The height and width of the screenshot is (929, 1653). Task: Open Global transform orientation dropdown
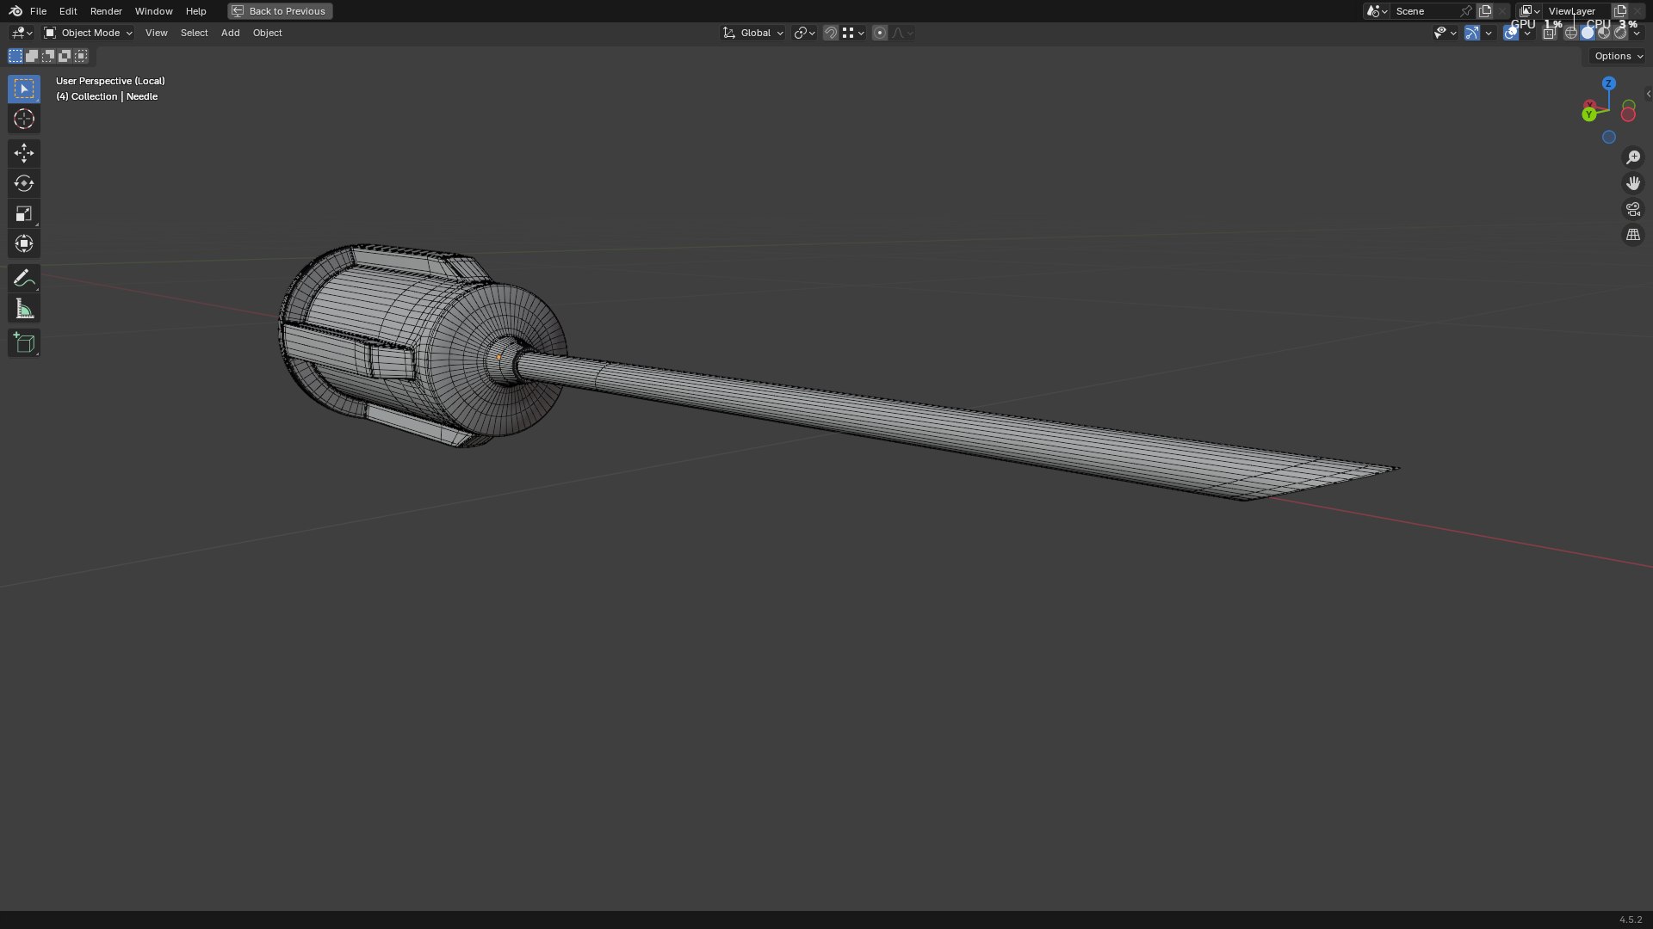pos(753,33)
